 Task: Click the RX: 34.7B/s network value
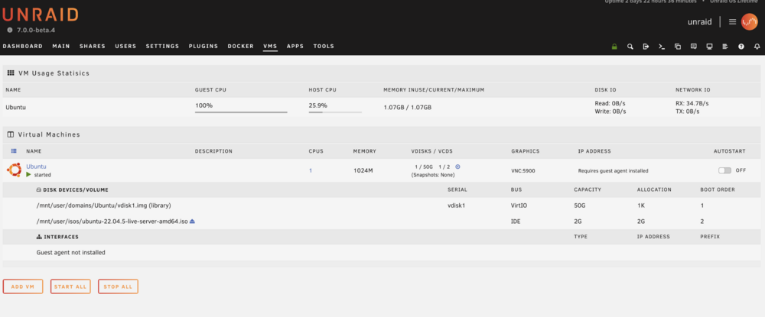point(692,103)
